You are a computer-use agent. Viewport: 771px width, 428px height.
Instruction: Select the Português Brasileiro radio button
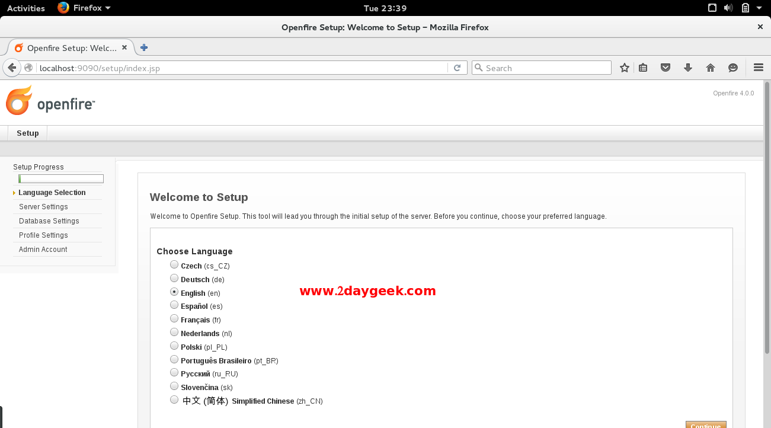click(174, 359)
